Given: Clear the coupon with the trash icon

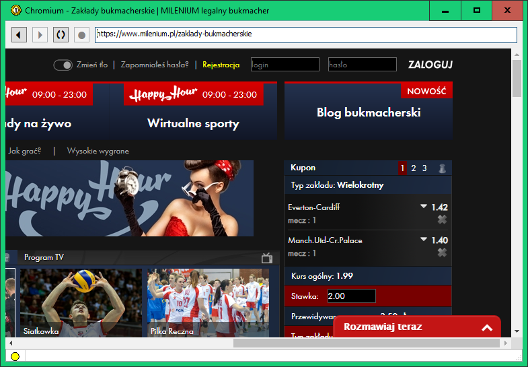Looking at the screenshot, I should (x=442, y=168).
